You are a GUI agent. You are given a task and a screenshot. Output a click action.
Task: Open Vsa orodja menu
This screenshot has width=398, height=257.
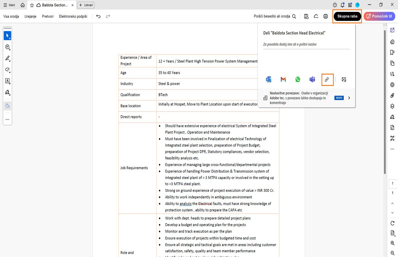pos(11,16)
